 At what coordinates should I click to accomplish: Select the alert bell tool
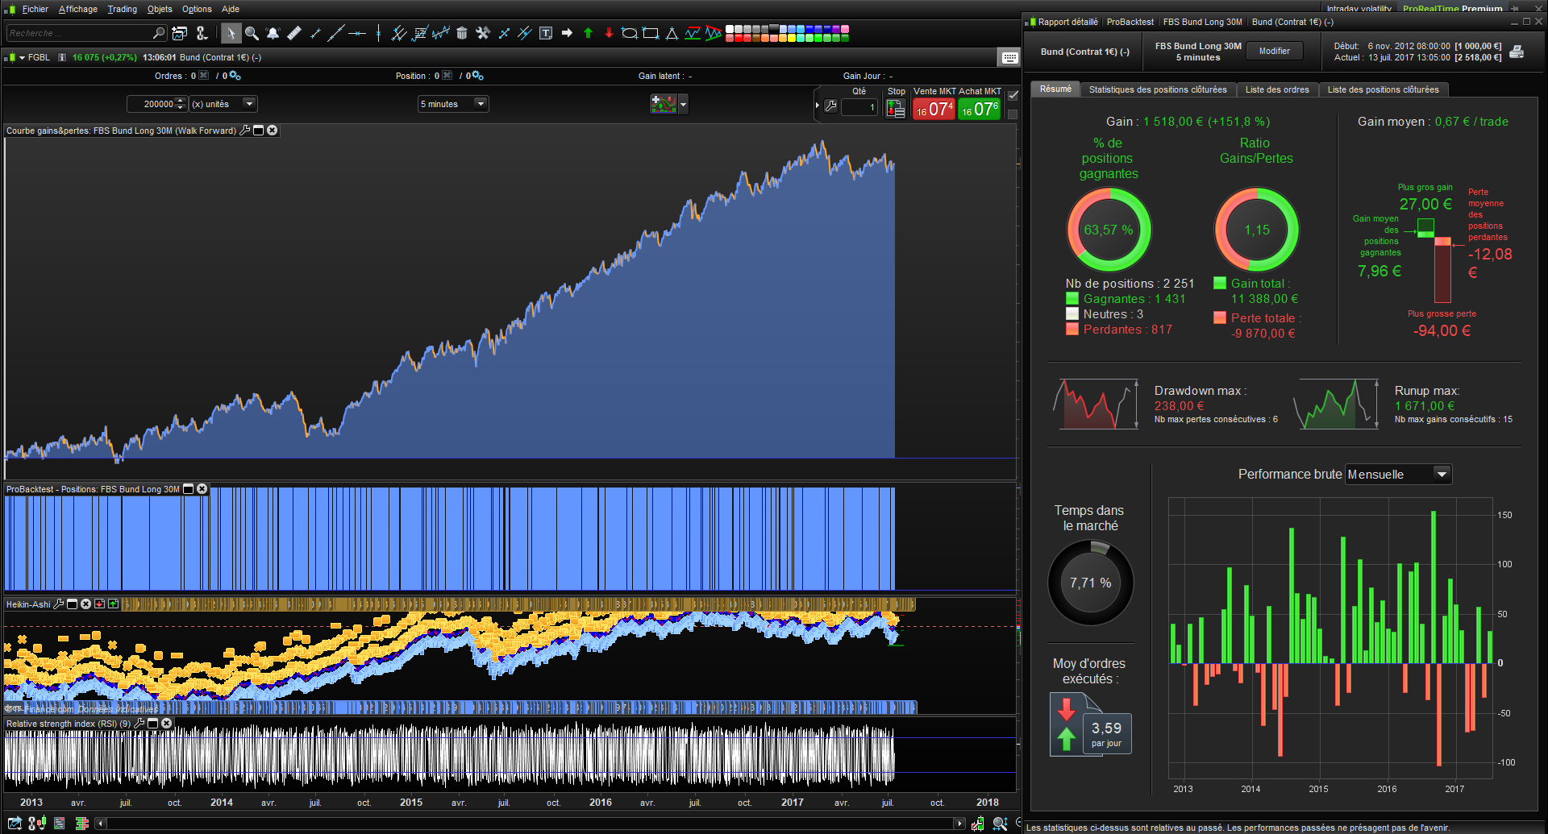point(273,33)
